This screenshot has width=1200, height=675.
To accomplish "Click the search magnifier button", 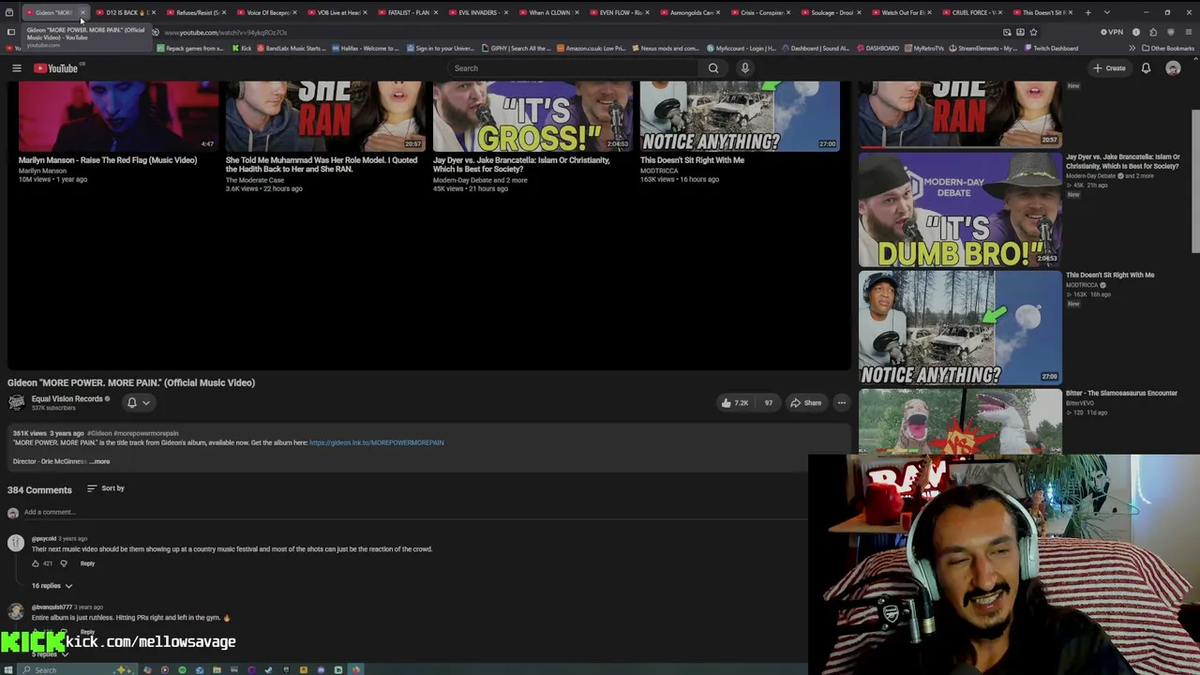I will coord(713,68).
